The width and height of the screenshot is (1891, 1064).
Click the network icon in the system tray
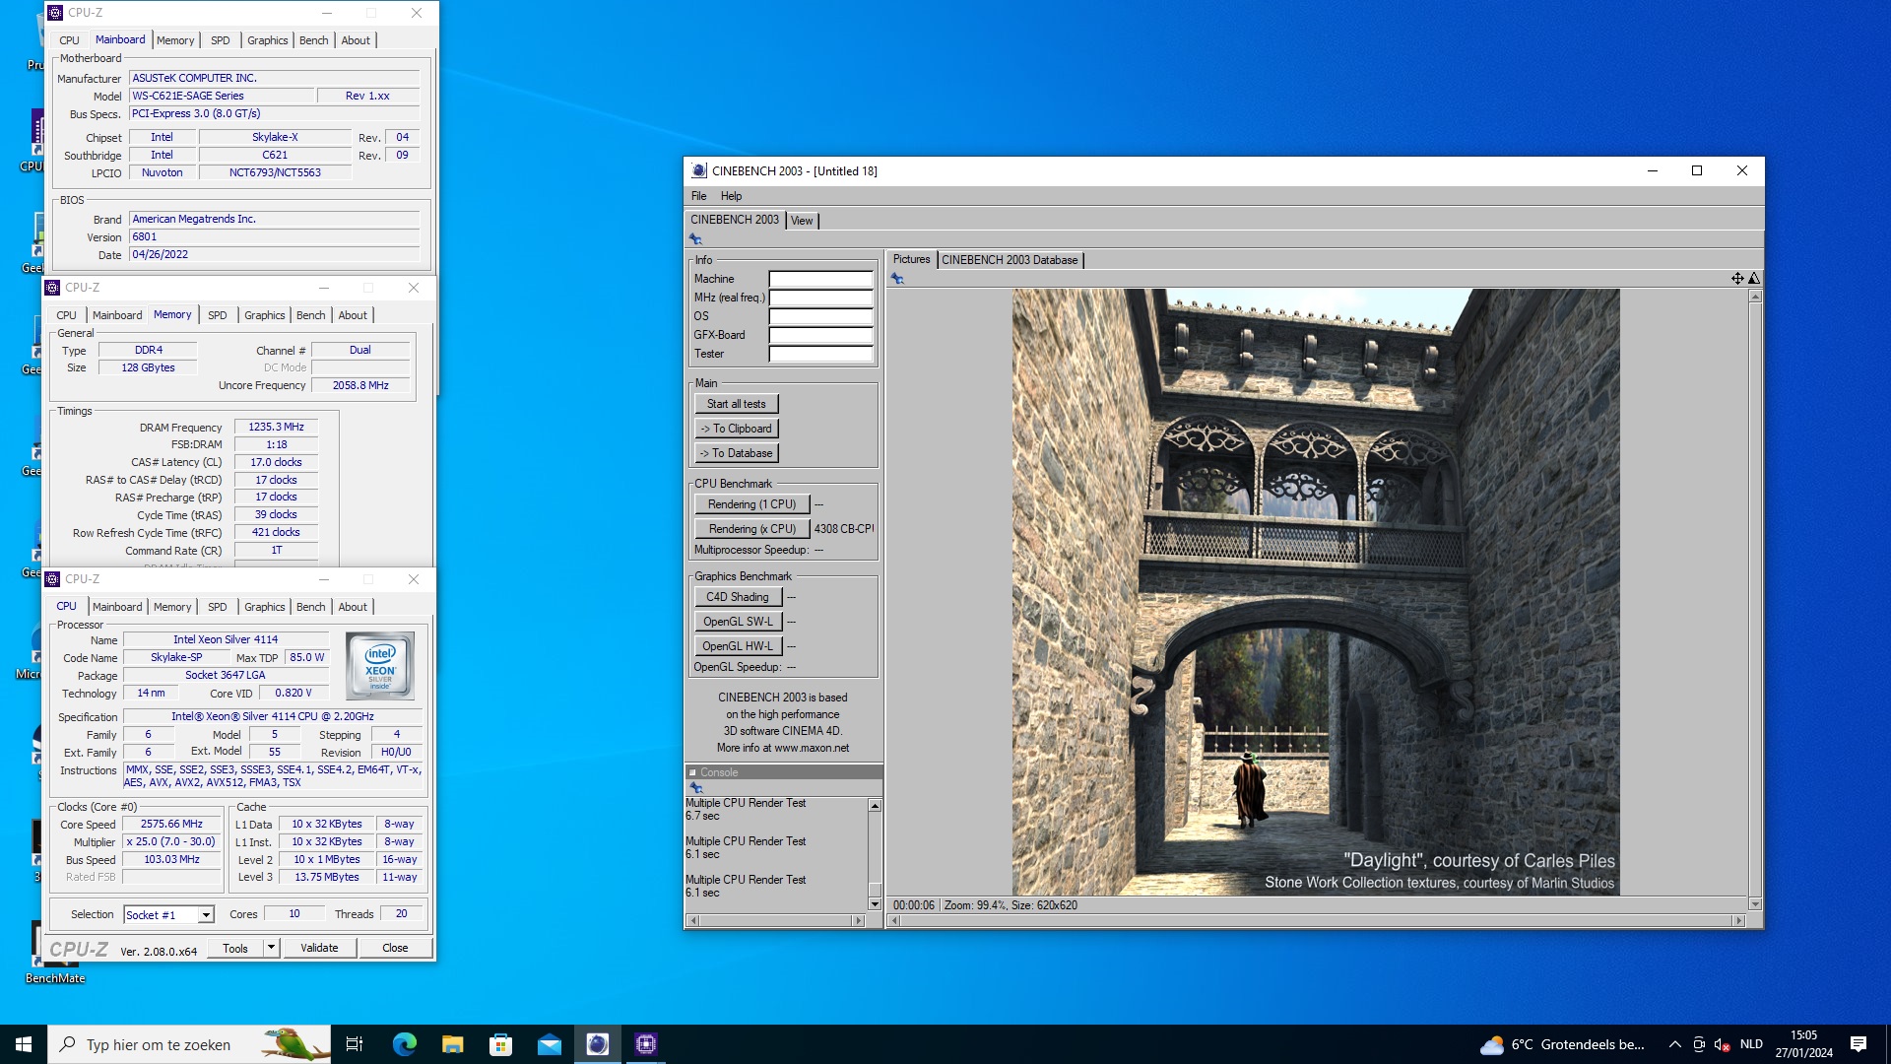click(x=1699, y=1044)
